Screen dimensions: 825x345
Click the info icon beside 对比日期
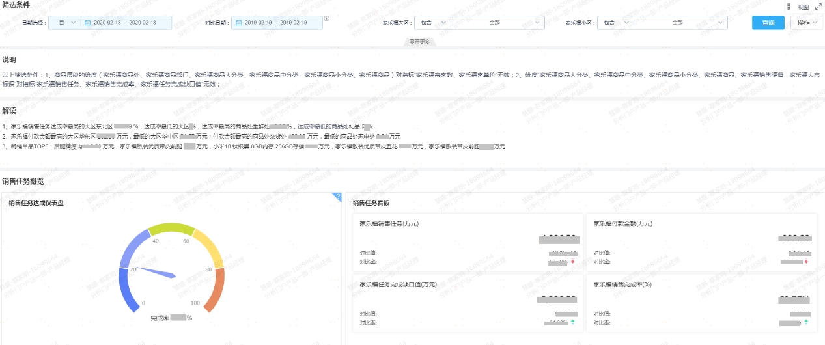327,18
